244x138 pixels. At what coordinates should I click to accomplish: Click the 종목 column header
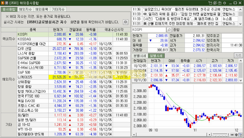click(33, 29)
